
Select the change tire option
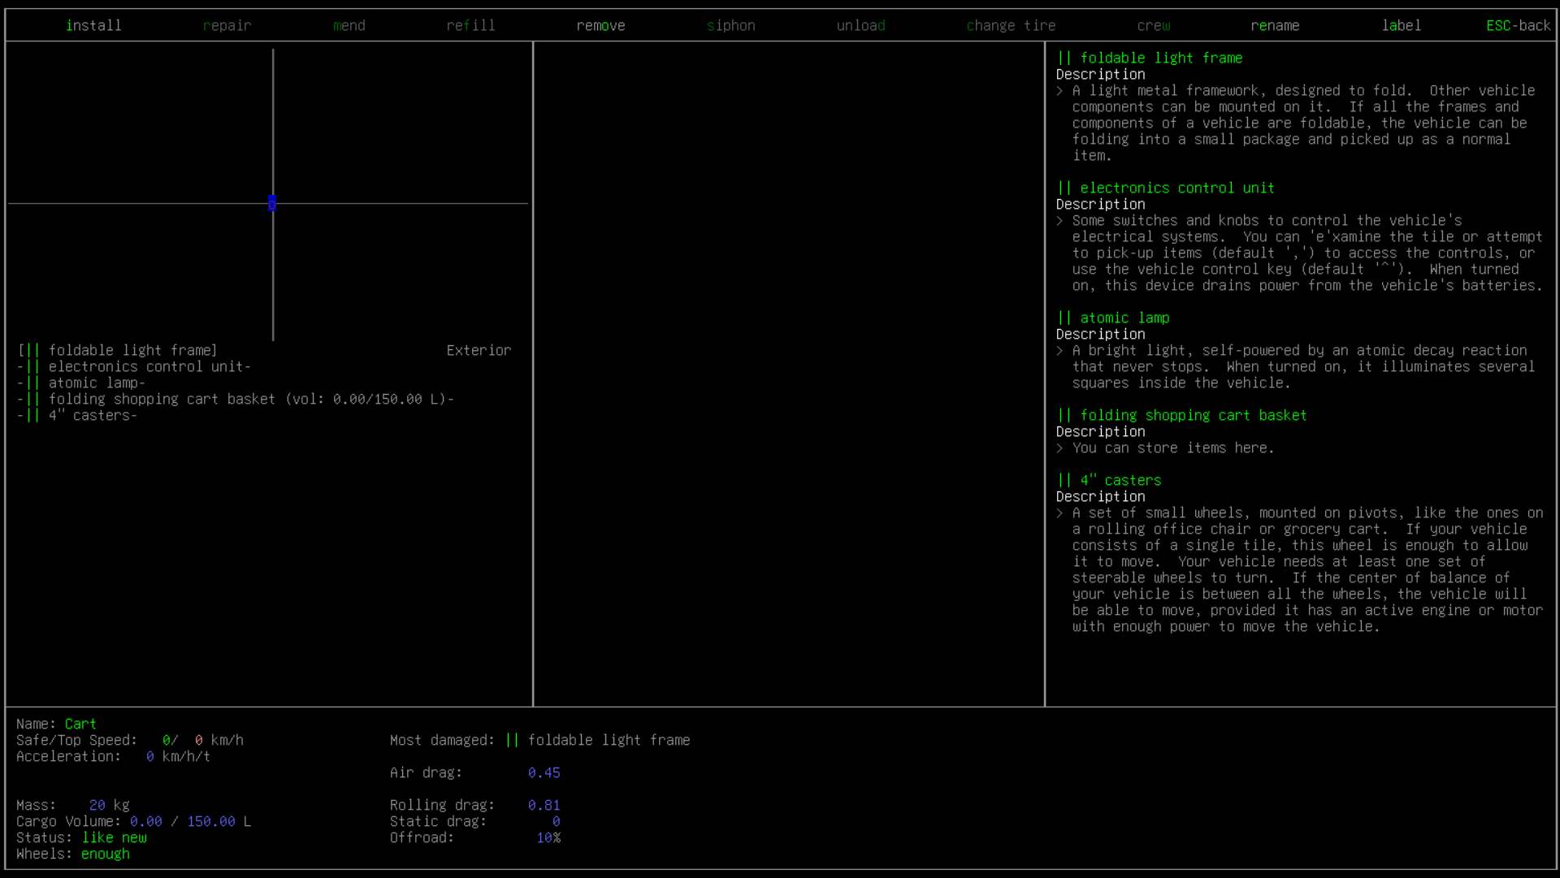coord(1011,25)
